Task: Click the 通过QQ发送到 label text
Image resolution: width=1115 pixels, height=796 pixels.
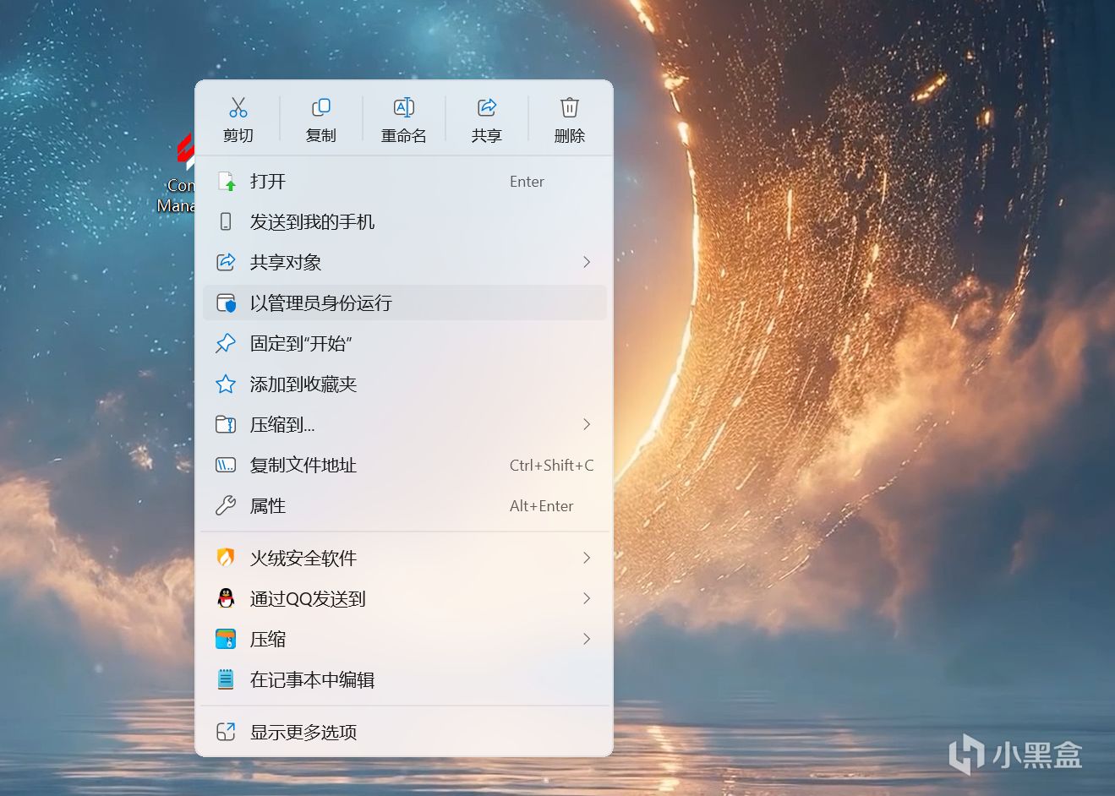Action: point(308,598)
